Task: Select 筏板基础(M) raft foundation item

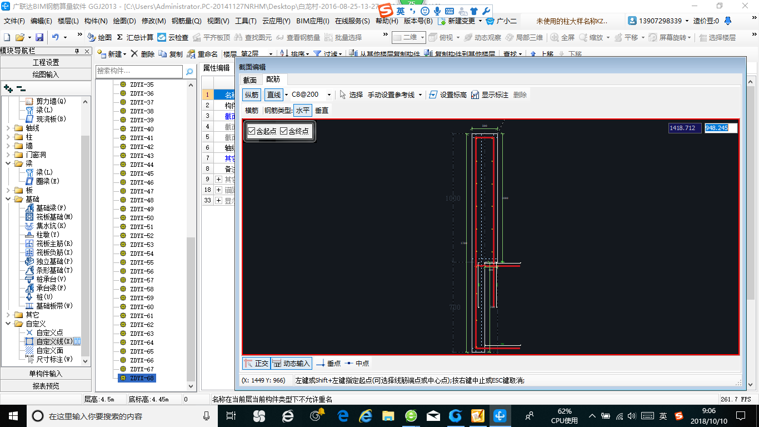Action: coord(49,217)
